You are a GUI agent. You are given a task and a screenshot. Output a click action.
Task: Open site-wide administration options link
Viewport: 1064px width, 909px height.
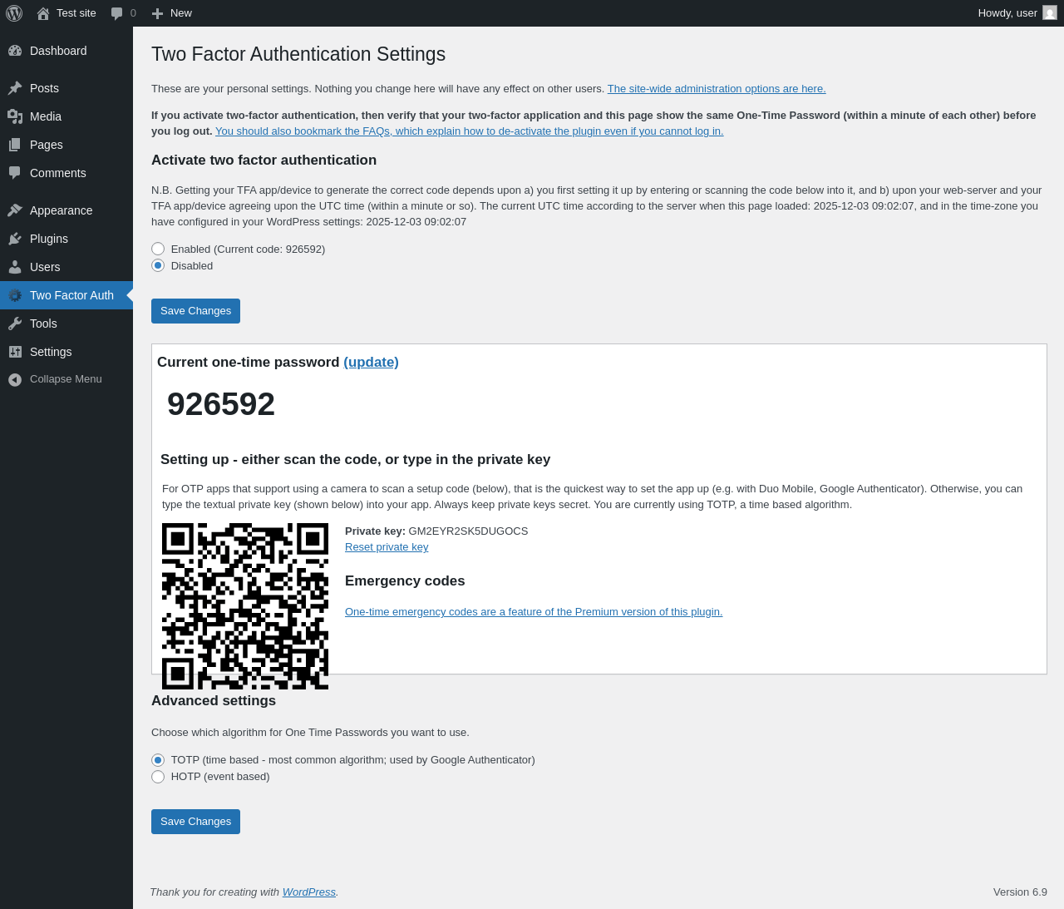(x=717, y=89)
